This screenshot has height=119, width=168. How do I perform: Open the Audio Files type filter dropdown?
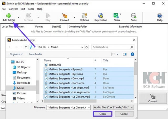click(x=113, y=107)
